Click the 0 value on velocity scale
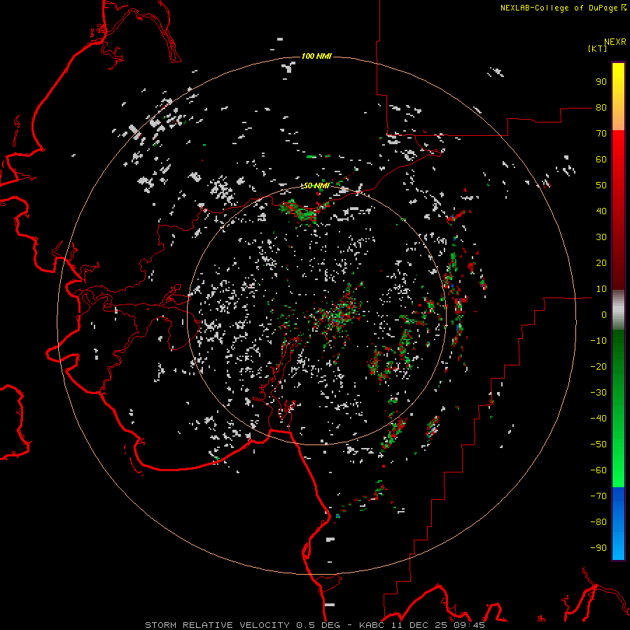This screenshot has height=630, width=630. pos(604,315)
